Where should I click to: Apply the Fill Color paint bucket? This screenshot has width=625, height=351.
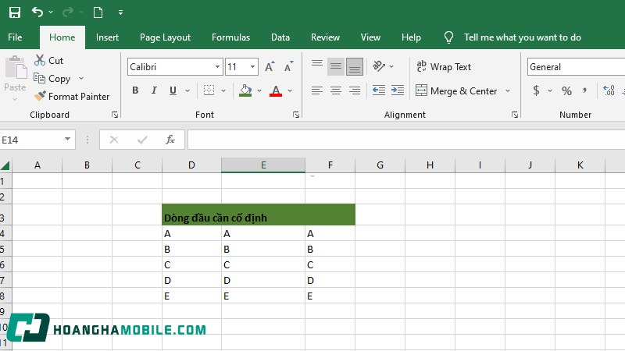point(245,90)
